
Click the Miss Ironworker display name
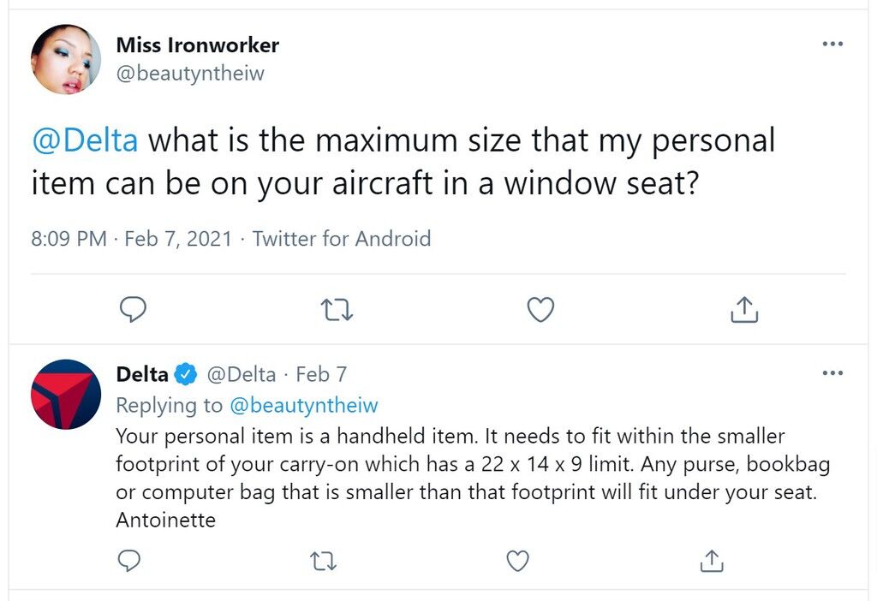tap(198, 45)
